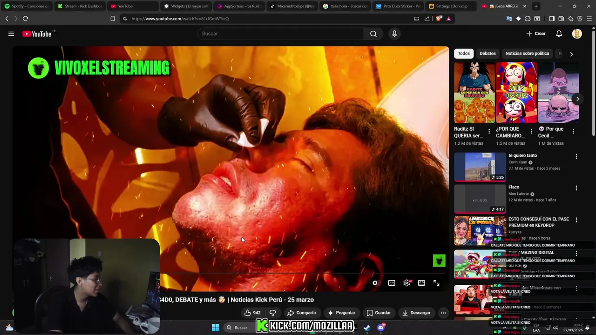Focus the YouTube search field
The width and height of the screenshot is (596, 335).
click(280, 33)
